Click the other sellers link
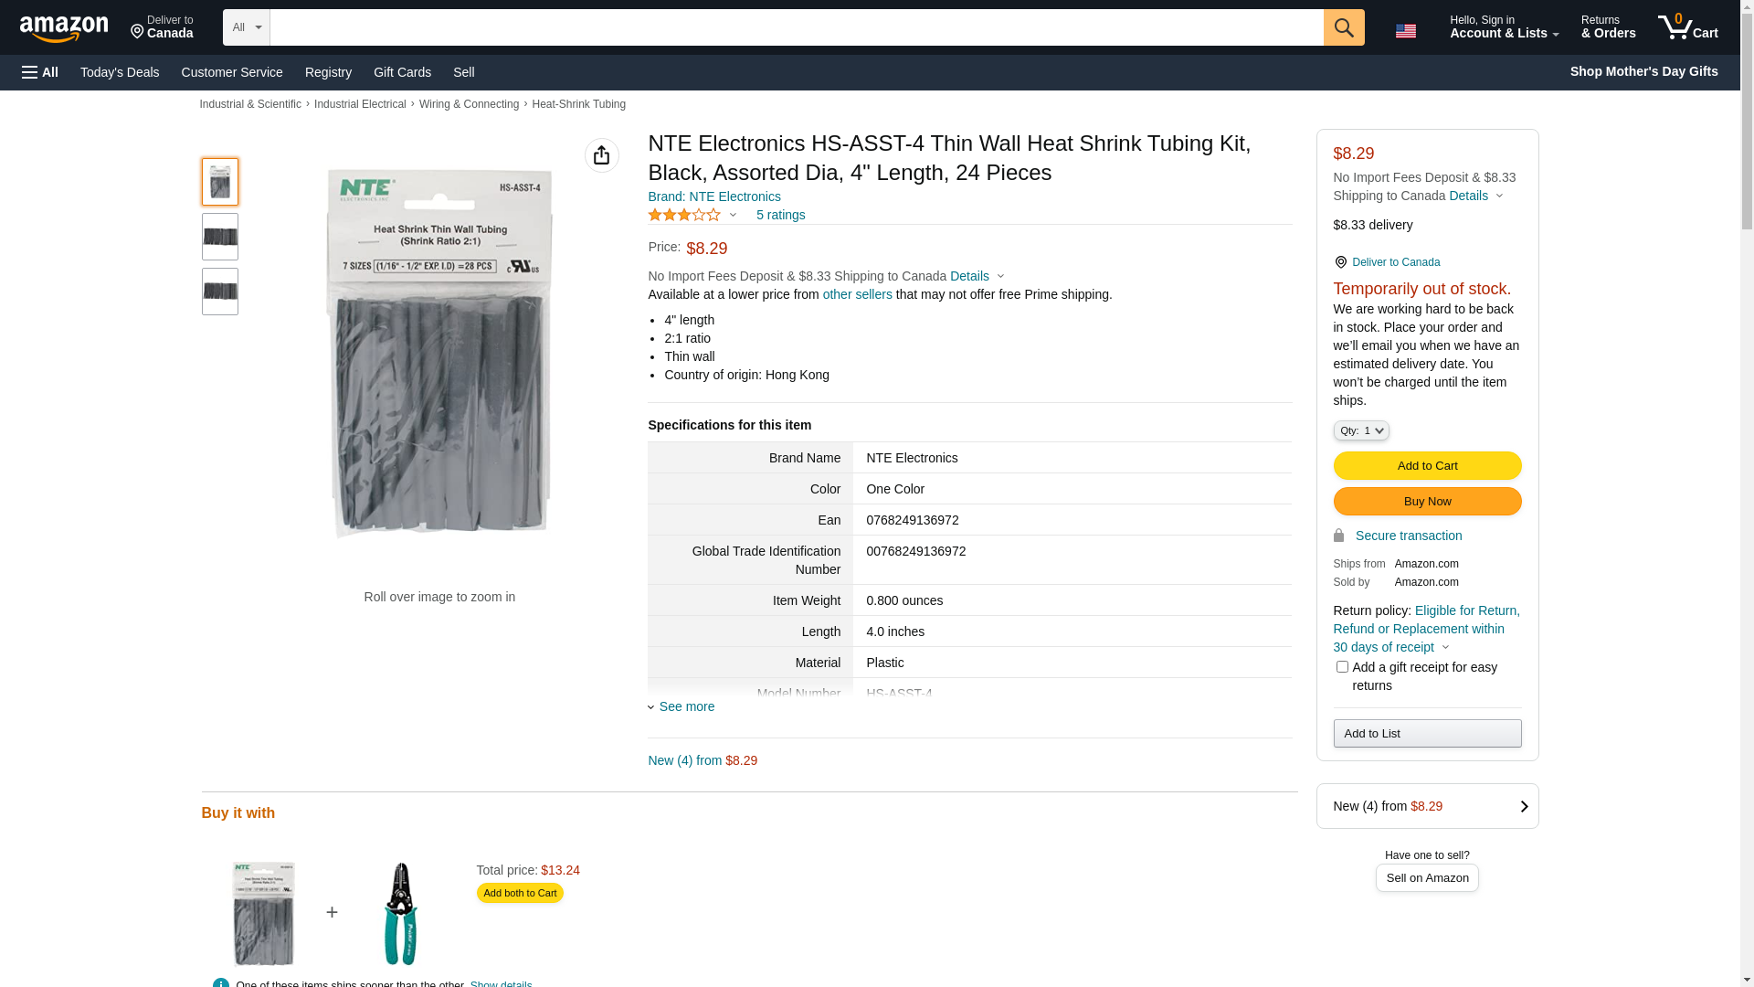1754x987 pixels. [x=857, y=294]
